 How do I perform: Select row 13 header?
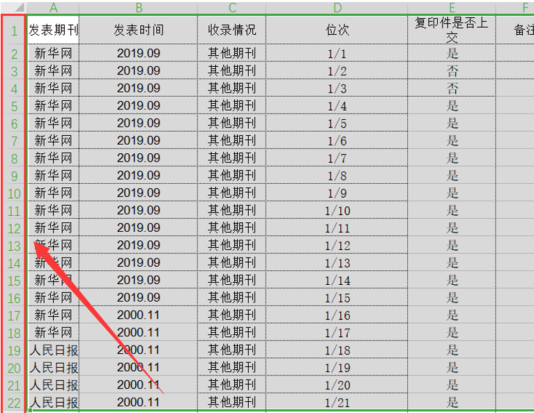tap(14, 246)
